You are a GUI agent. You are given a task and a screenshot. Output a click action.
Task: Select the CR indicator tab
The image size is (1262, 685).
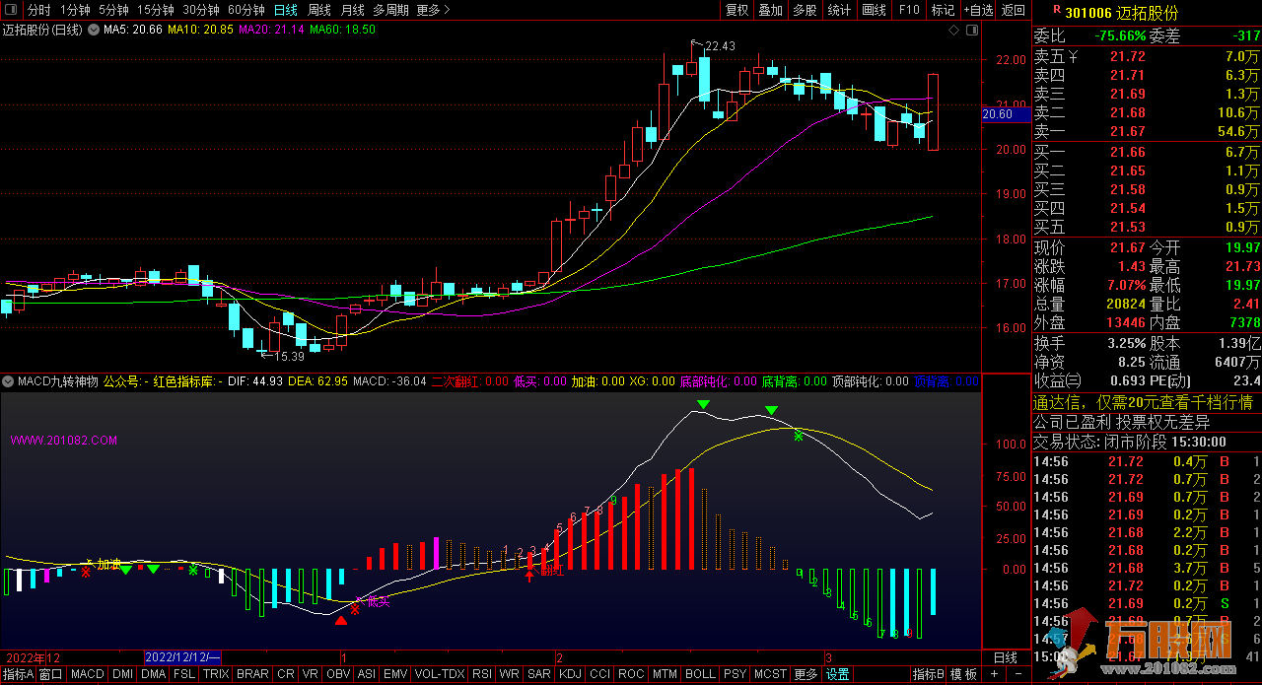tap(285, 675)
